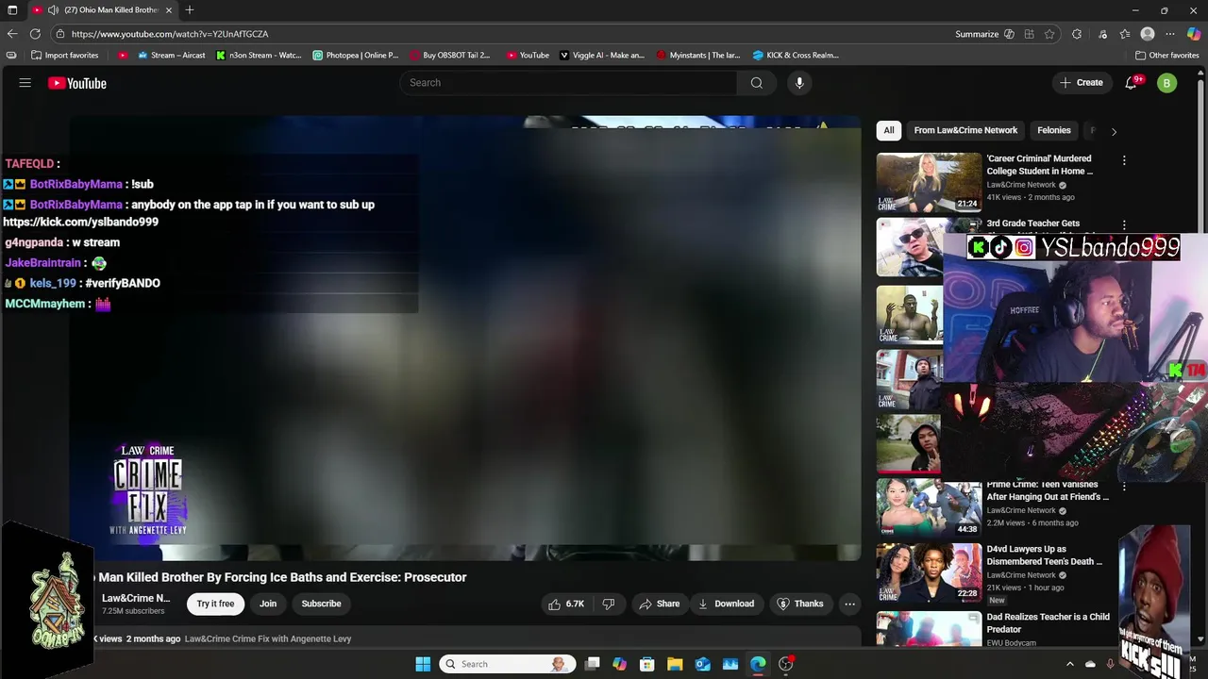Open the Summarize Copilot icon in address bar
The height and width of the screenshot is (679, 1208).
tap(1009, 34)
